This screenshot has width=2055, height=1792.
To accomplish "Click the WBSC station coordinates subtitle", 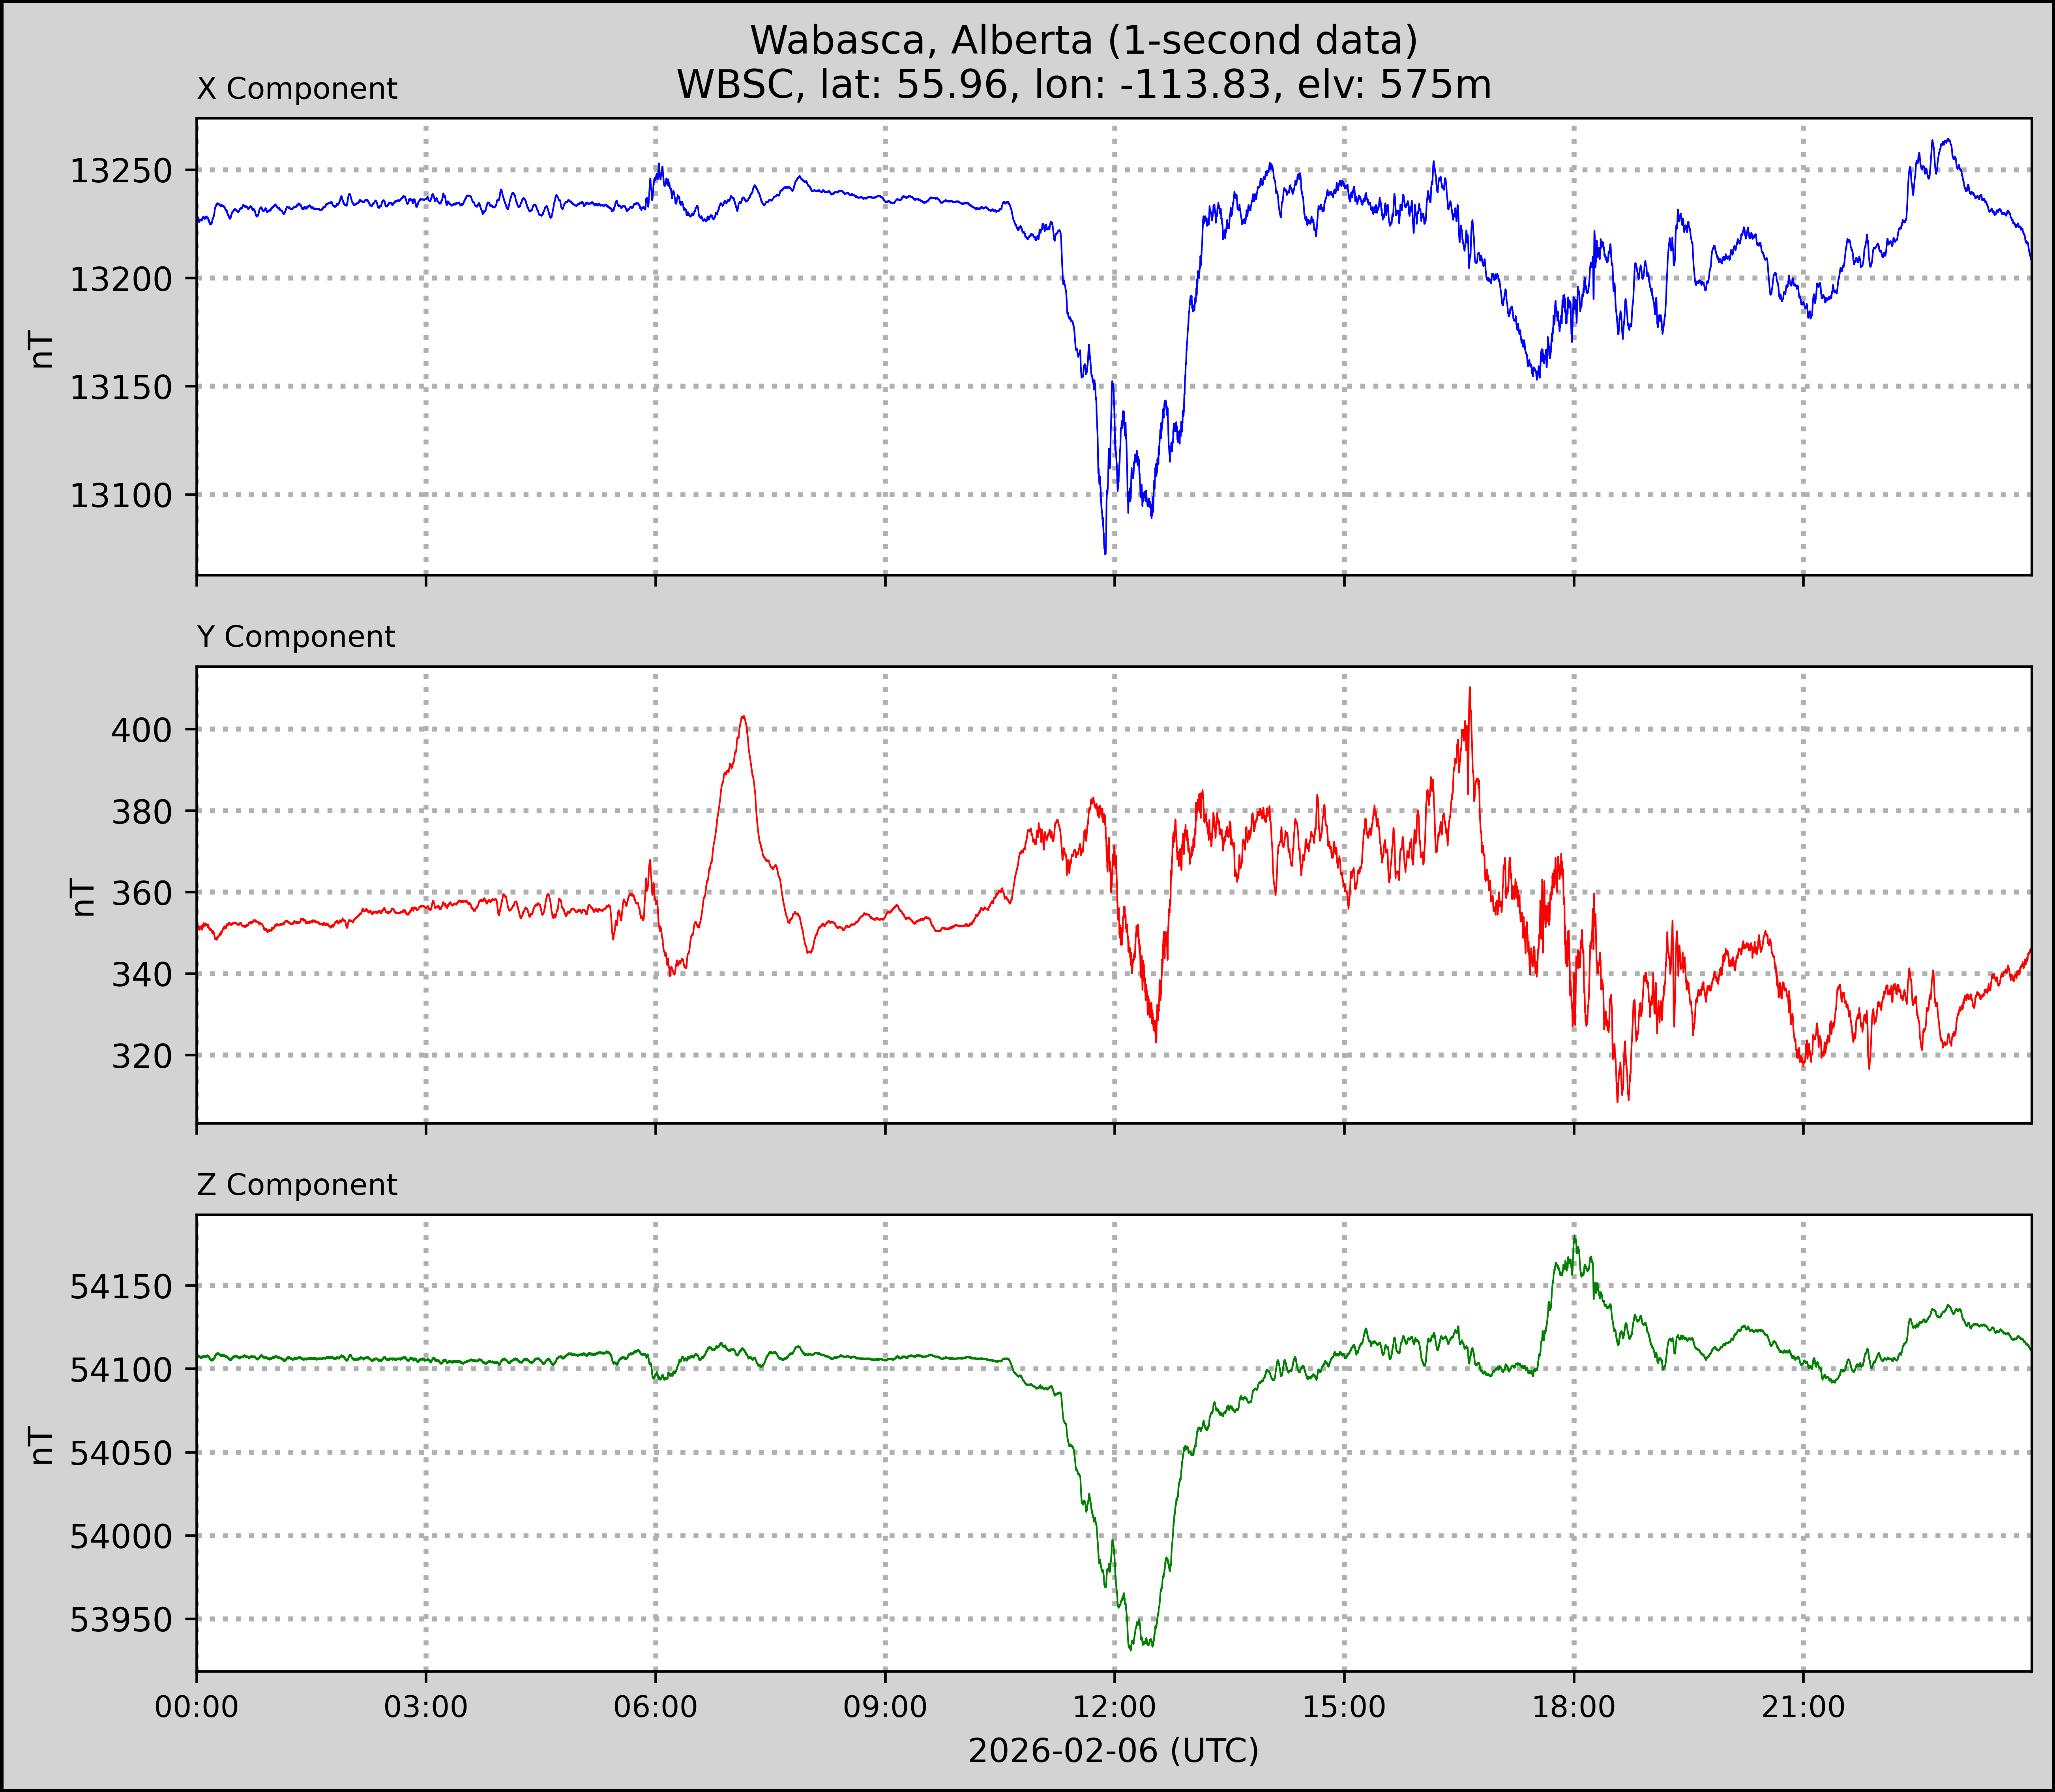I will (x=1084, y=85).
